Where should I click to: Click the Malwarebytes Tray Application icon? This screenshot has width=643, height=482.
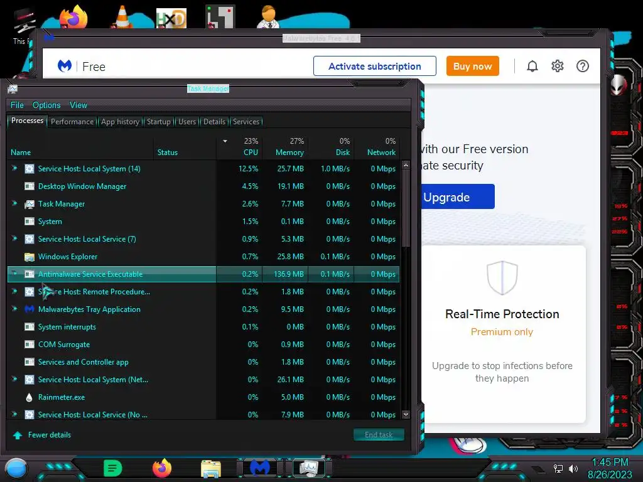point(29,309)
